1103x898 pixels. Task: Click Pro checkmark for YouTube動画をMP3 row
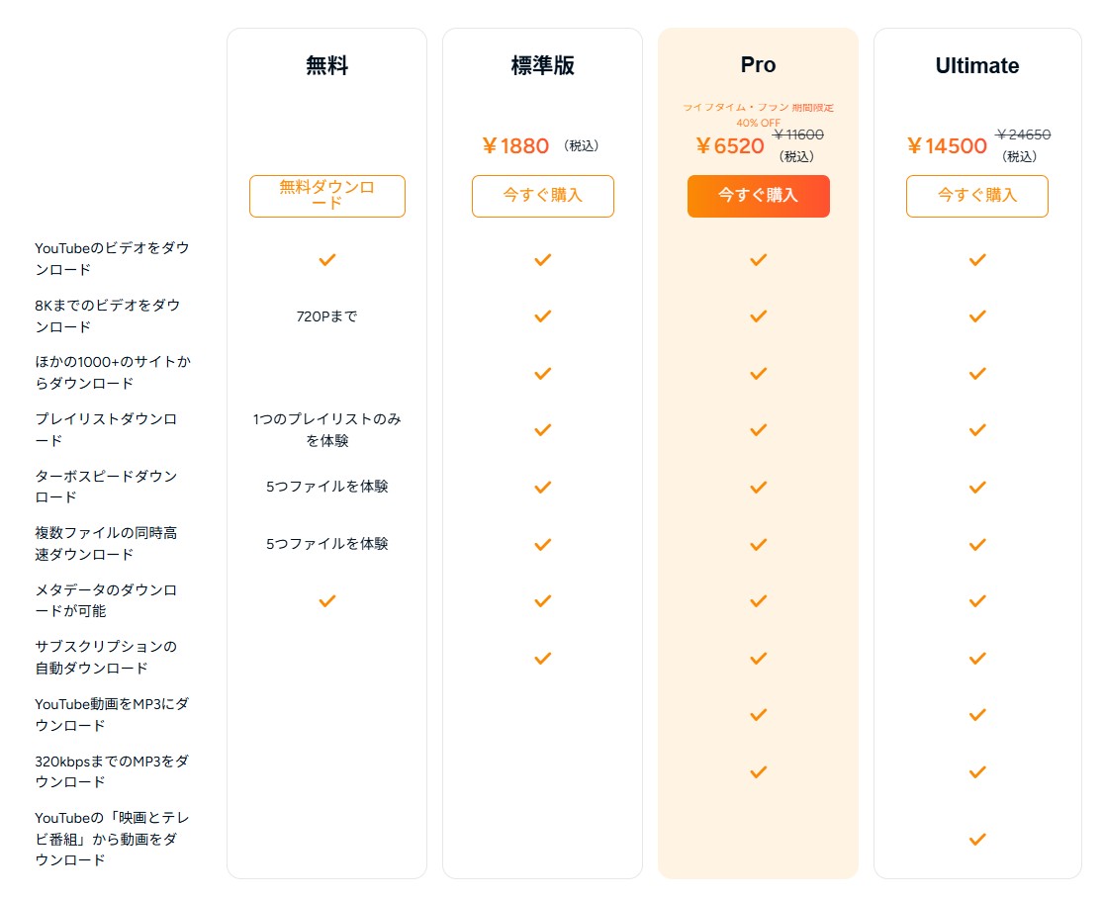(x=758, y=714)
